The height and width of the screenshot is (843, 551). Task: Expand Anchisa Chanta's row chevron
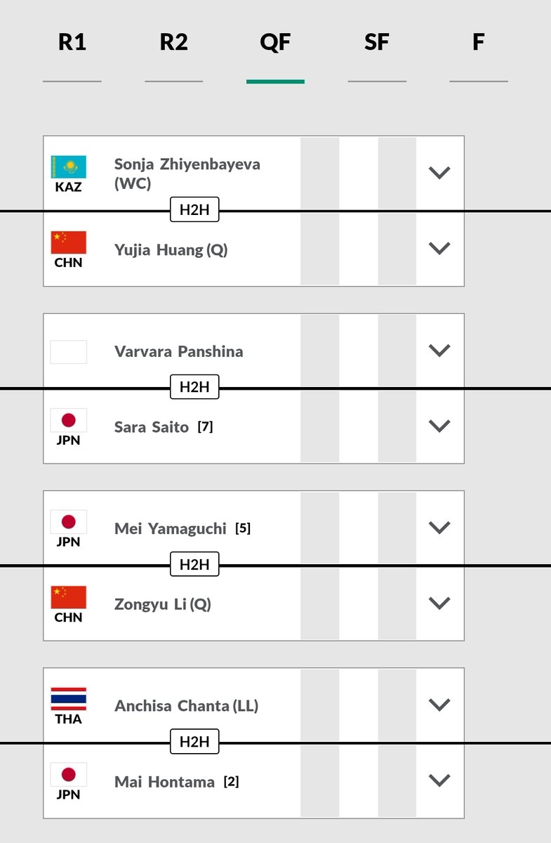pyautogui.click(x=439, y=705)
